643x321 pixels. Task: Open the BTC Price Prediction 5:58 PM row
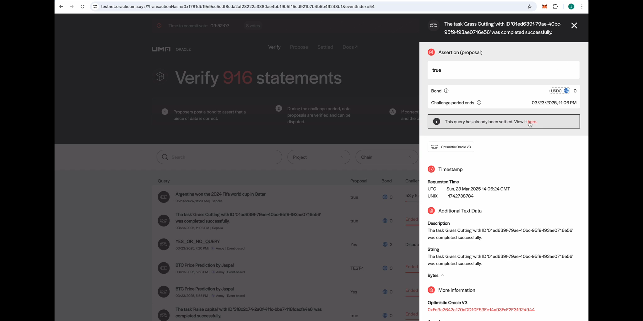[x=286, y=268]
